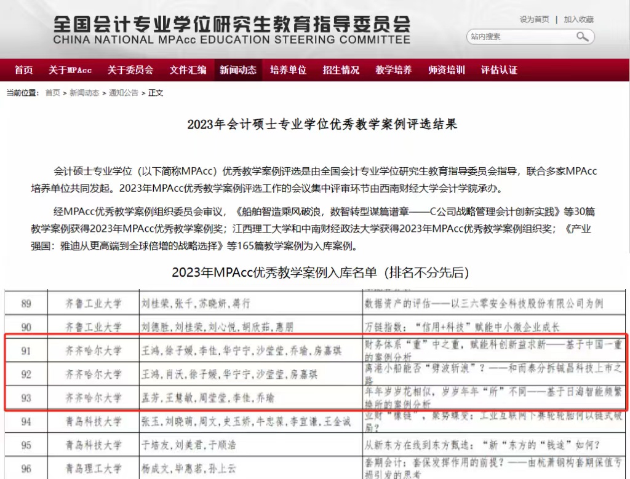Viewport: 630px width, 479px height.
Task: Click 首页 in the breadcrumb trail
Action: [53, 93]
